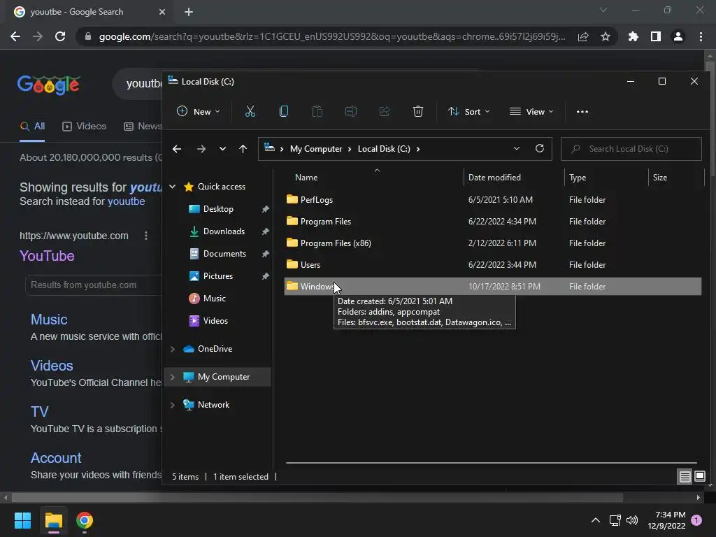Bookmark this page with the star icon
This screenshot has height=537, width=716.
(x=605, y=36)
